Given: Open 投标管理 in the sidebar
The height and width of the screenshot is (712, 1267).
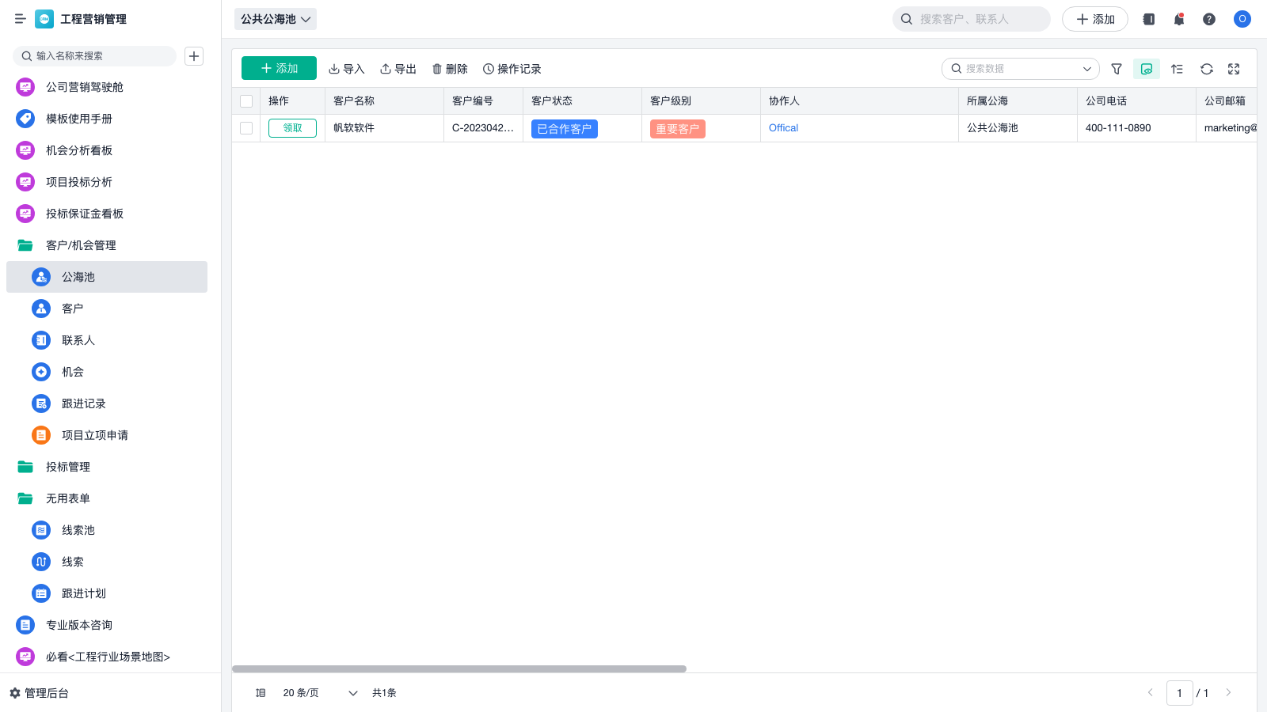Looking at the screenshot, I should 67,467.
